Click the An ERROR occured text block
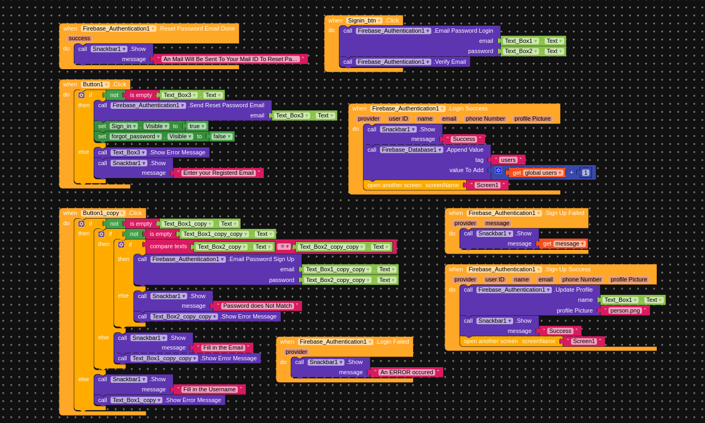The height and width of the screenshot is (423, 705). [x=406, y=372]
